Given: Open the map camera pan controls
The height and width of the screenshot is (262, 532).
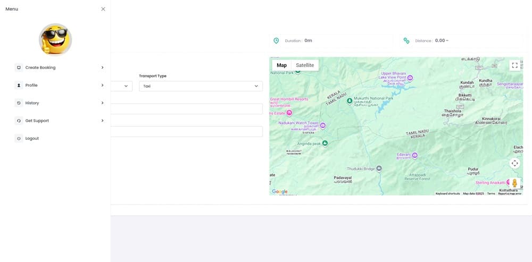Looking at the screenshot, I should point(514,163).
